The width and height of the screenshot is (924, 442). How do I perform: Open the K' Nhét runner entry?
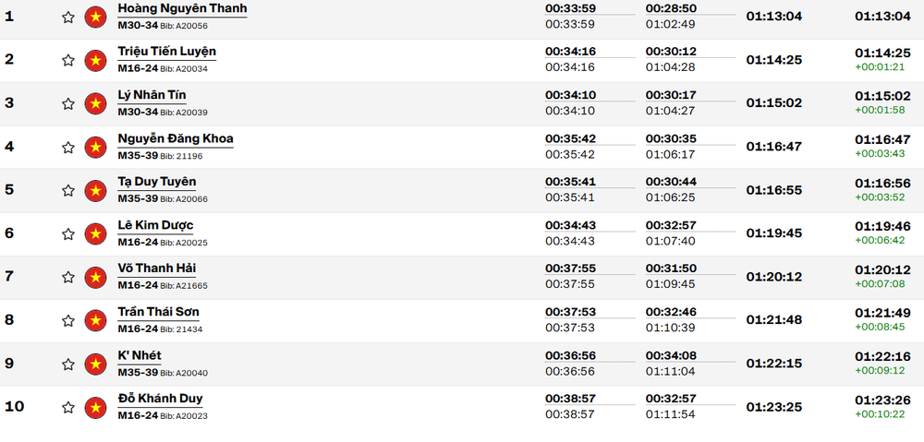[140, 355]
